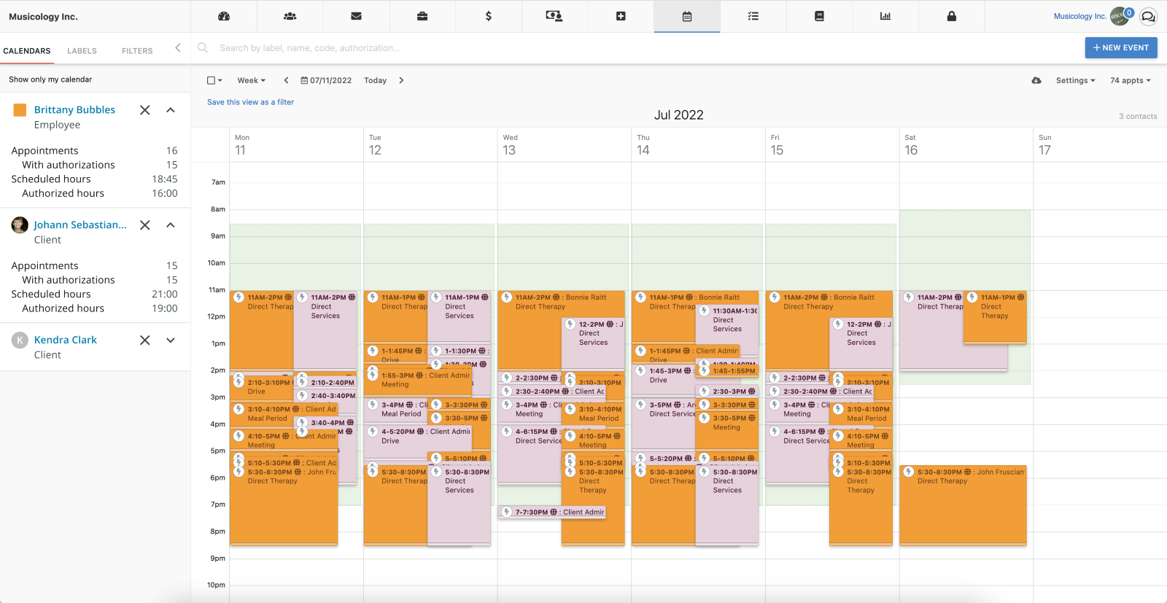The width and height of the screenshot is (1167, 603).
Task: Open the lock security icon
Action: [952, 16]
